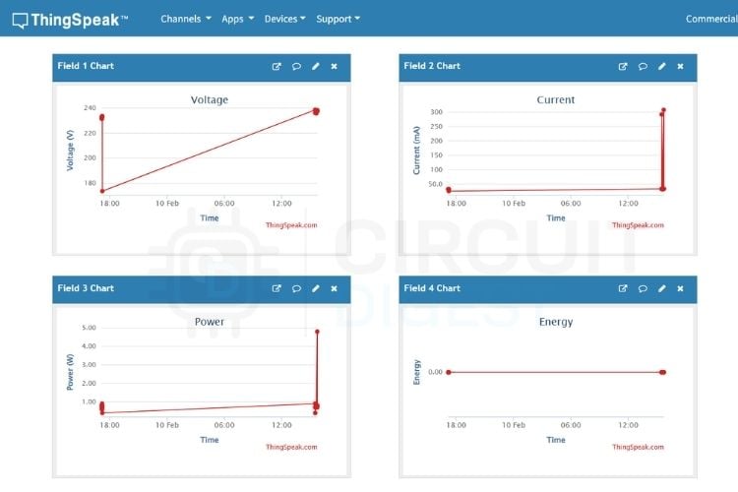Close the Field 2 Chart widget

[x=681, y=66]
